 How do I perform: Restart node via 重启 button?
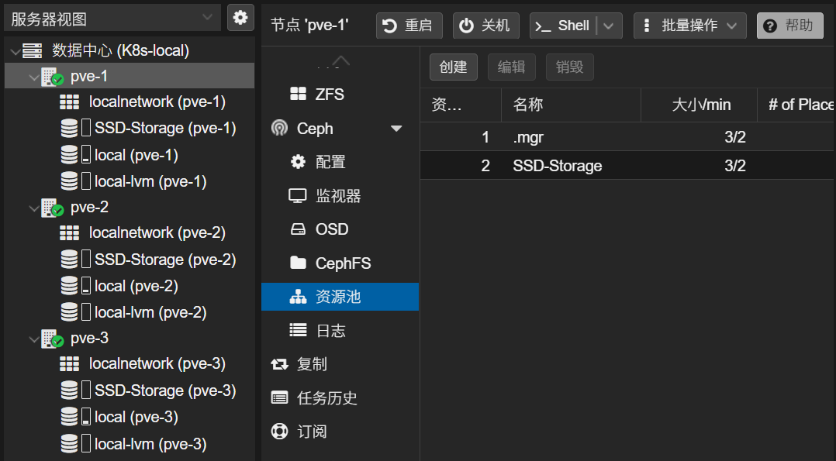[x=409, y=25]
